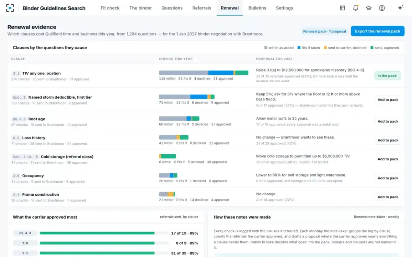Open The binder tab
Screen dimensions: 412x257
pyautogui.click(x=140, y=8)
